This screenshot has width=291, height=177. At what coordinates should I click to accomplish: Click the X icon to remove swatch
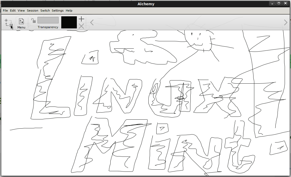(x=81, y=26)
